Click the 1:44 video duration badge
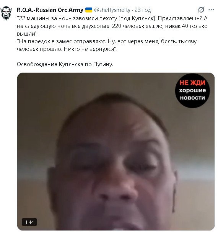 (x=29, y=222)
